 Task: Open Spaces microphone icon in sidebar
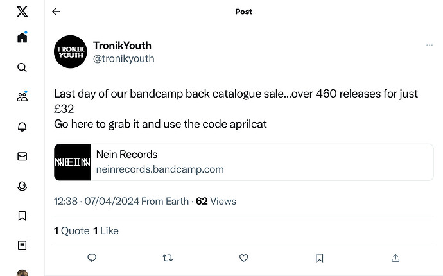click(22, 186)
